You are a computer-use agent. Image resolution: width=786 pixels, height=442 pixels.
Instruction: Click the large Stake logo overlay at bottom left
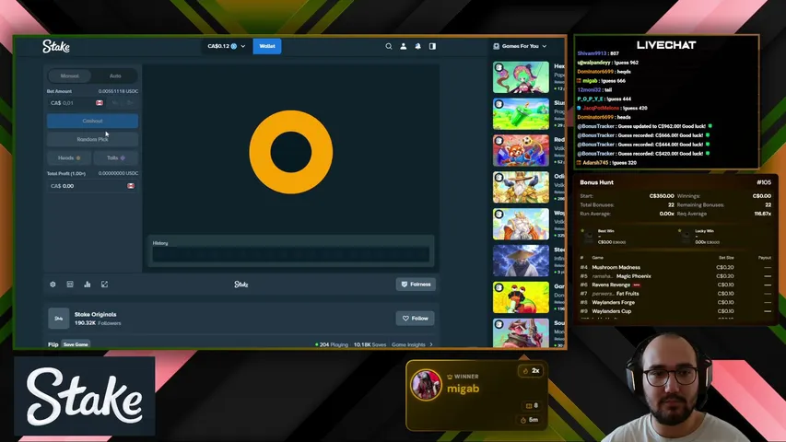(84, 396)
